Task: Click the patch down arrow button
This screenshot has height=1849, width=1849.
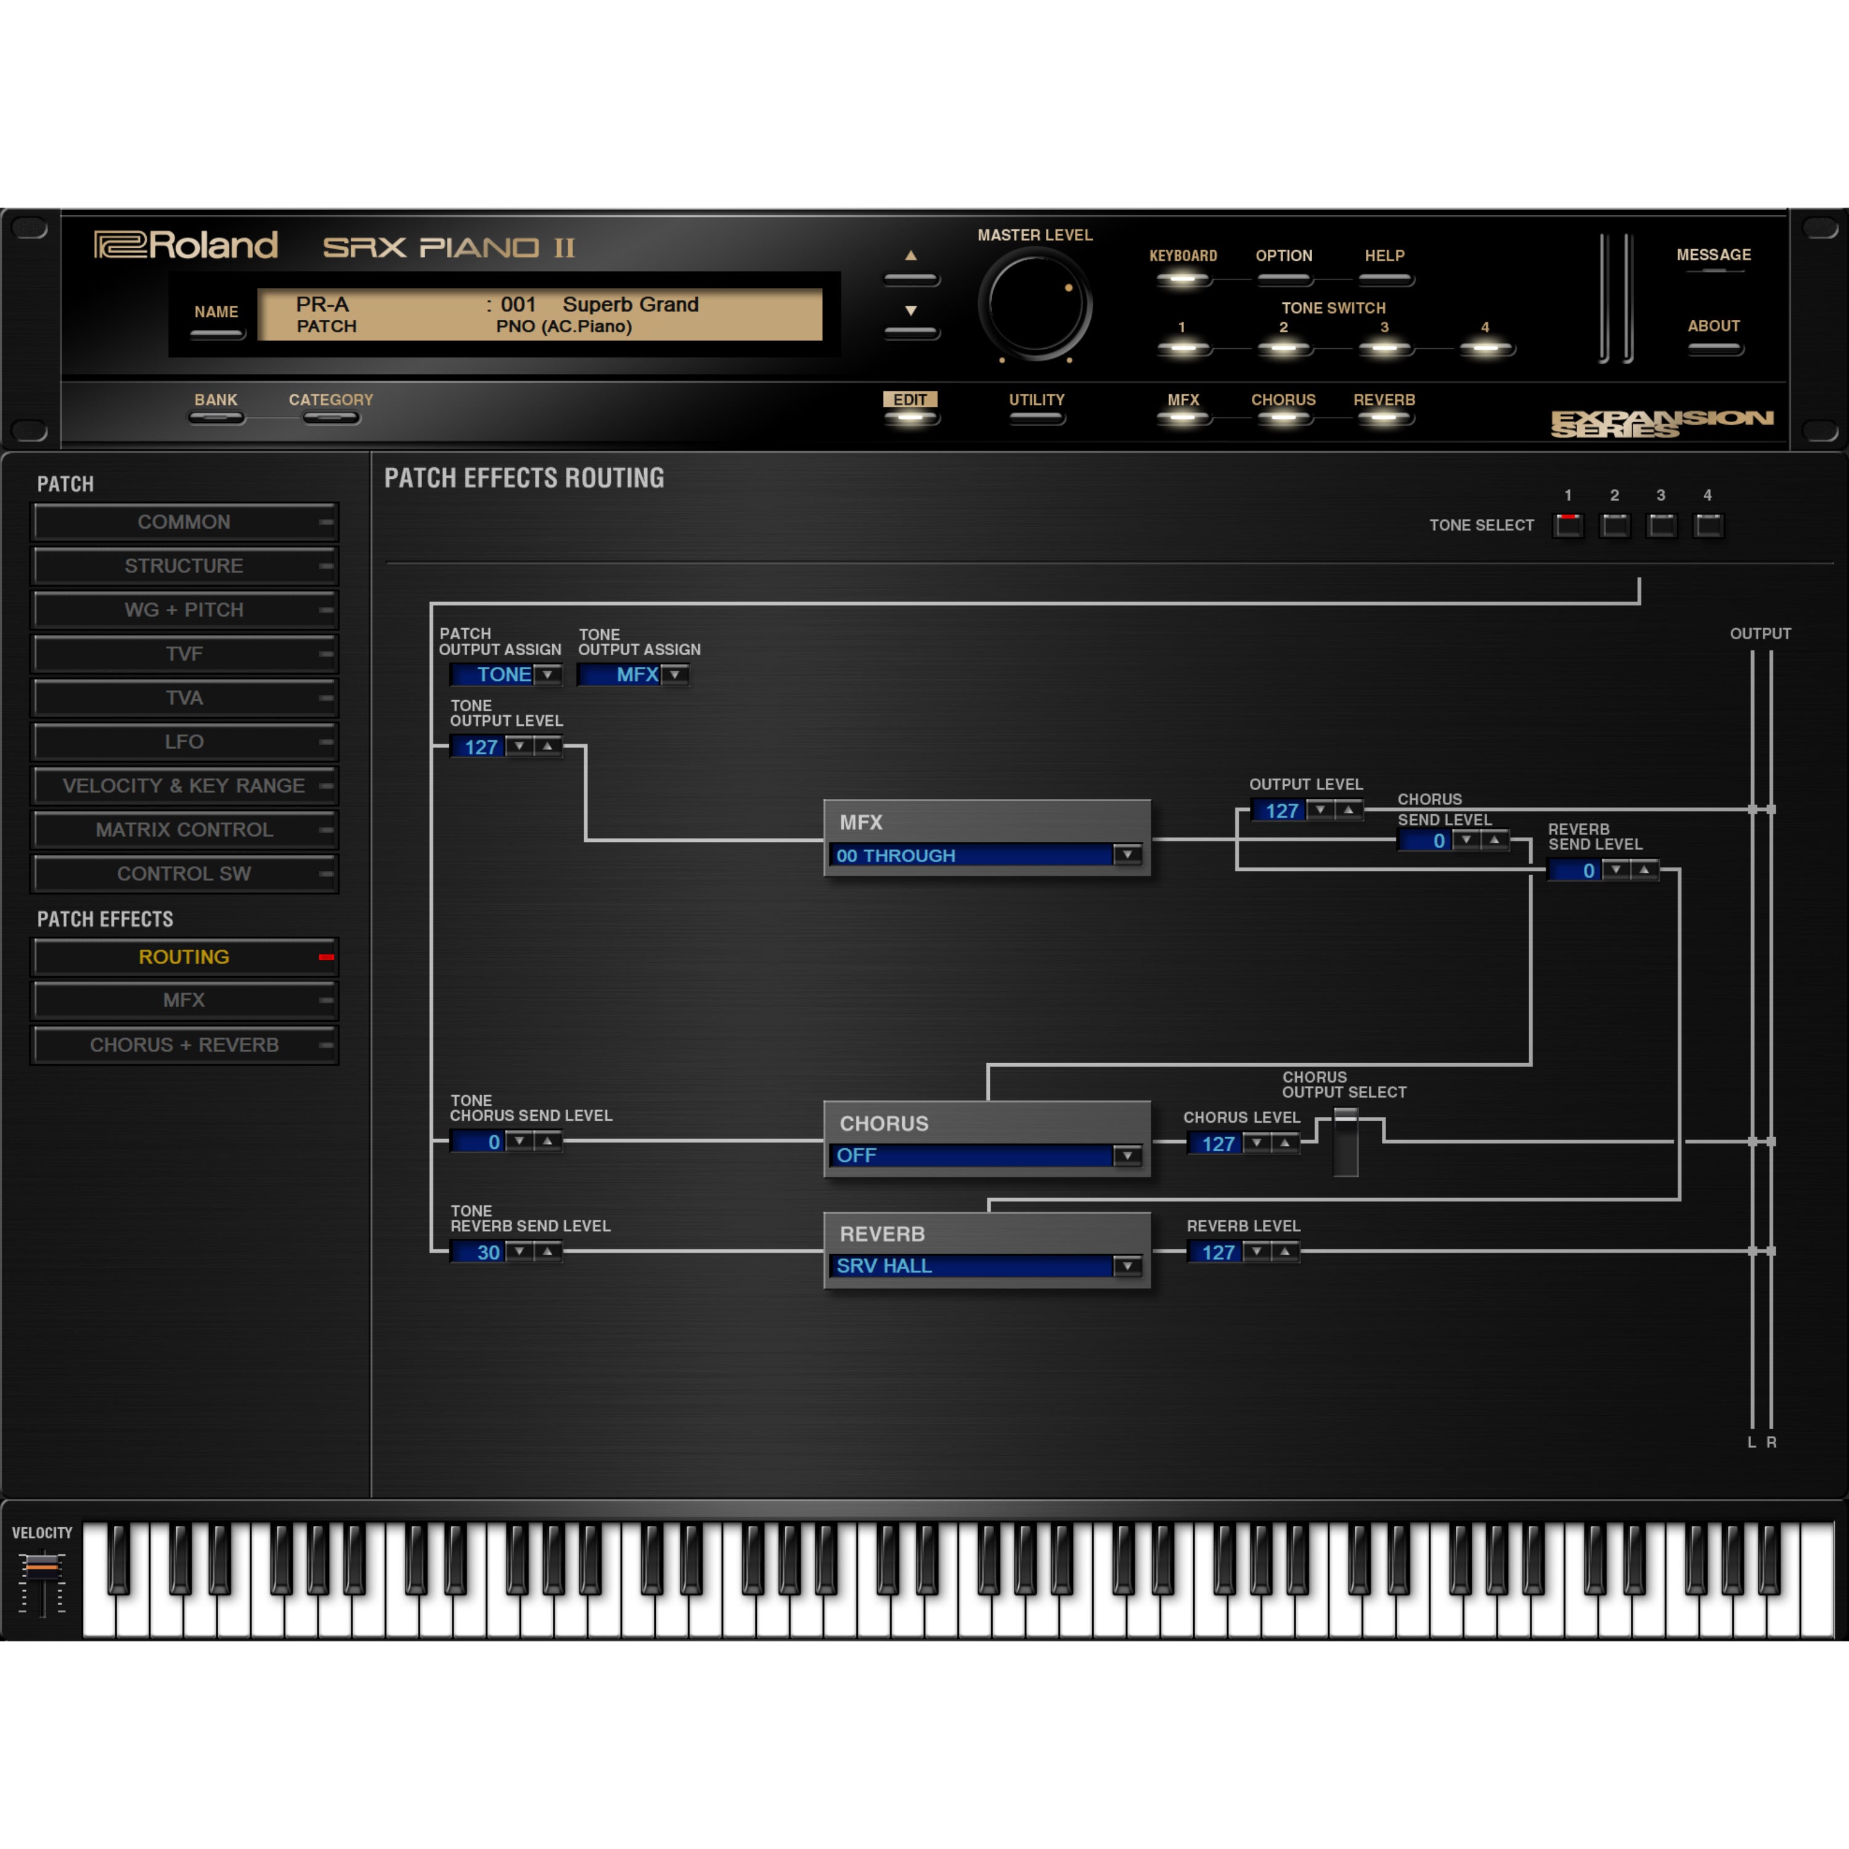Action: coord(910,332)
